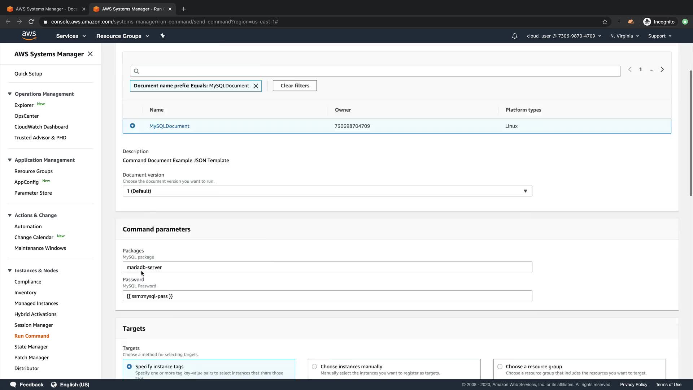This screenshot has height=390, width=693.
Task: Reload the page using refresh icon
Action: 31,22
